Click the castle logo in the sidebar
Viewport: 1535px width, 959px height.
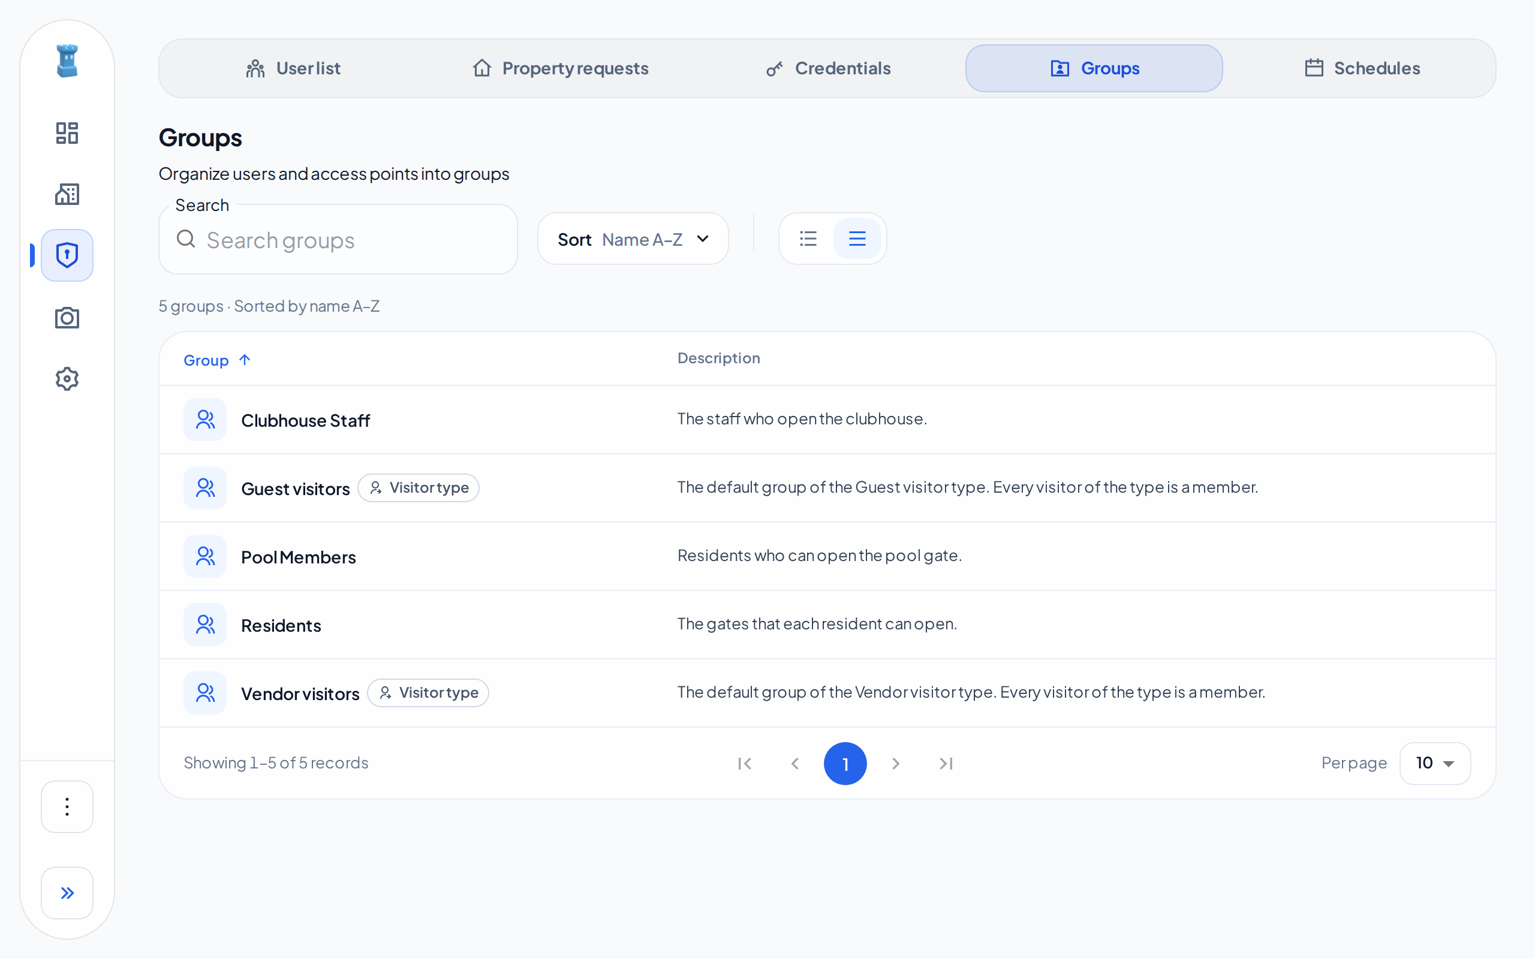(67, 61)
